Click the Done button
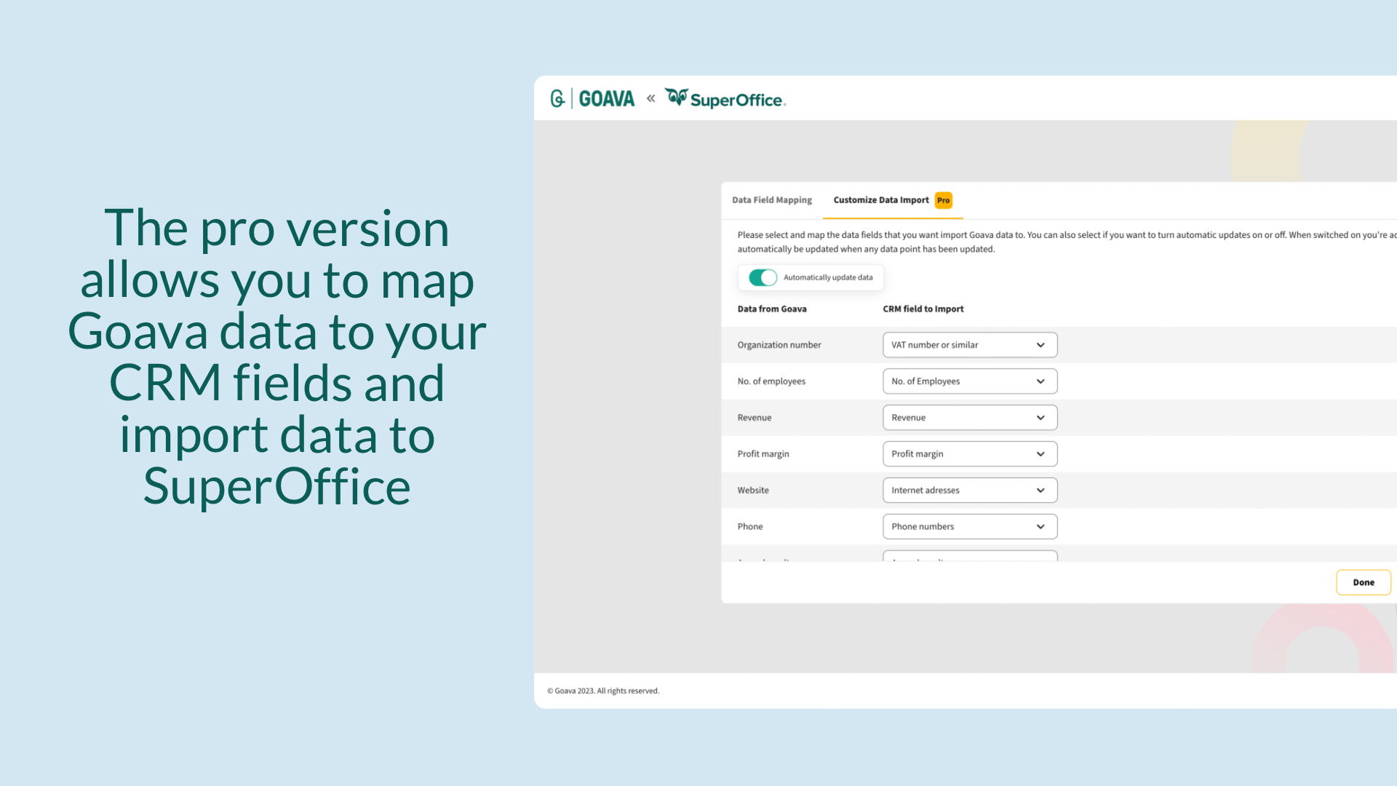Viewport: 1397px width, 786px height. [1364, 582]
